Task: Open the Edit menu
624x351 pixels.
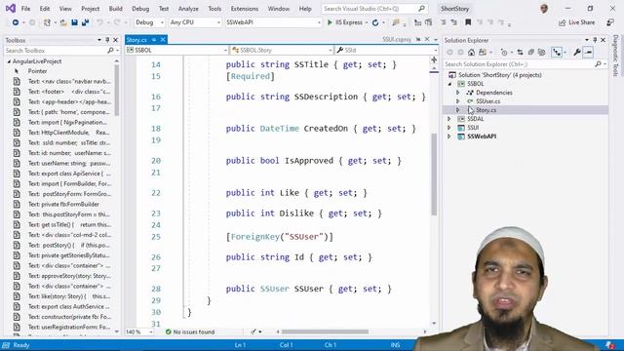Action: 45,9
